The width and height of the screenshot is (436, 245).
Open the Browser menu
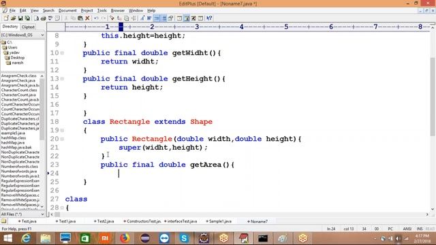pyautogui.click(x=118, y=11)
